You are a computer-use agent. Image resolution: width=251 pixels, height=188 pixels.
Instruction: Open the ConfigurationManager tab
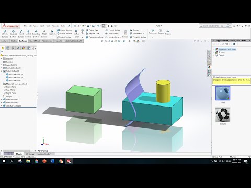click(x=13, y=48)
